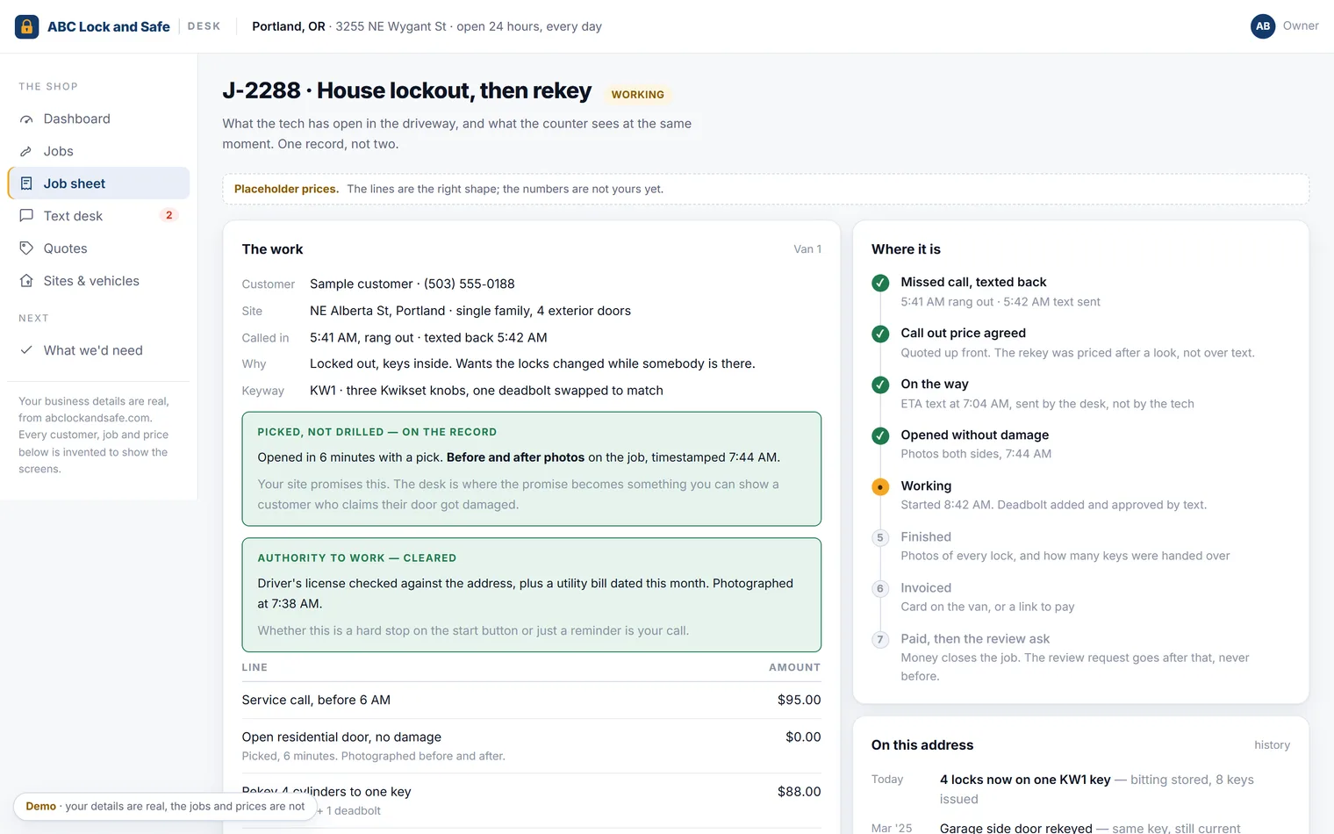Click the history link on On this address
The image size is (1334, 834).
(x=1272, y=744)
